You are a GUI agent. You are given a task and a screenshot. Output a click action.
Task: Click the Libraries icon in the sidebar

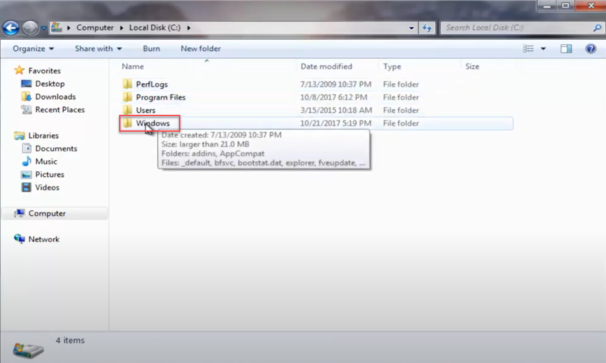(x=19, y=135)
